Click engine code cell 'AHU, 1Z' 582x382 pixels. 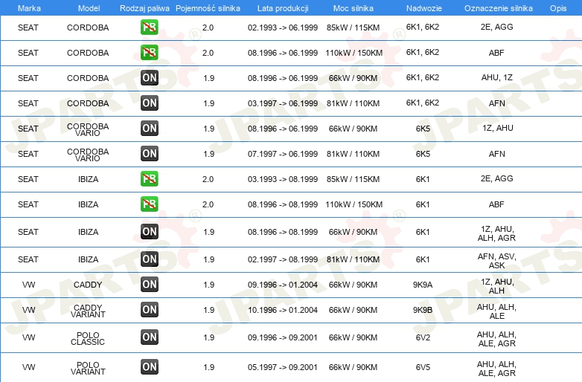tap(497, 77)
